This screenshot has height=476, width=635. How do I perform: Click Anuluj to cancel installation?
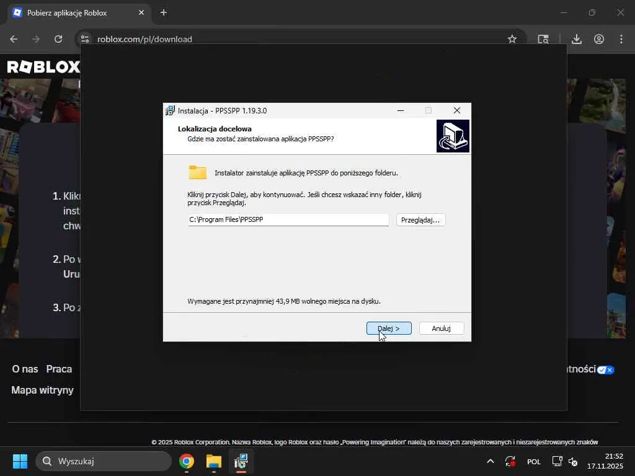(x=442, y=328)
